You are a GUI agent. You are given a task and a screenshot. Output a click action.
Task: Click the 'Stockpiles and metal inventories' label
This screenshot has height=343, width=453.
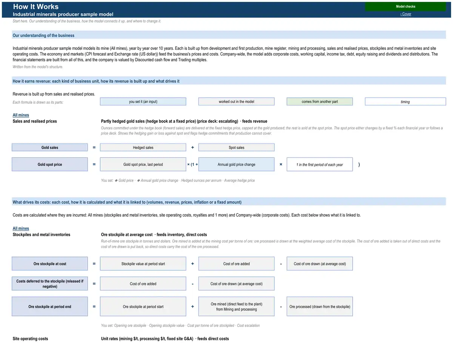42,234
